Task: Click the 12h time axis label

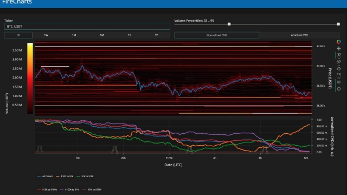Action: coord(306,158)
